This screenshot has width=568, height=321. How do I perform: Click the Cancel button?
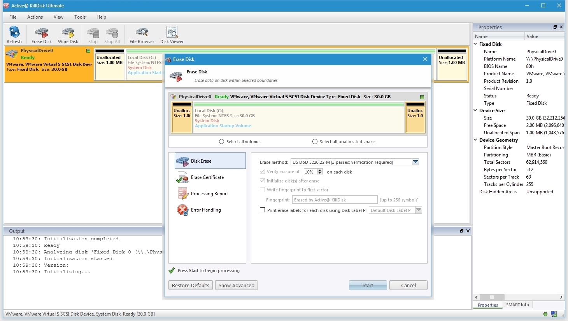tap(408, 285)
